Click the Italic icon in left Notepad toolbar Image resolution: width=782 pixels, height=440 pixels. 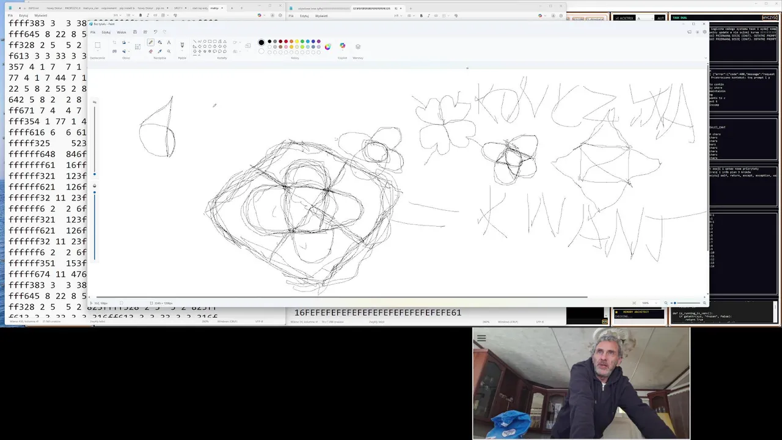(147, 15)
